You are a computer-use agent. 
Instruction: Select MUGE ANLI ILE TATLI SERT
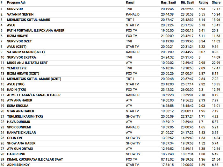(27, 63)
